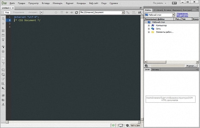Expand the Компьютер tree node
The height and width of the screenshot is (128, 200).
pyautogui.click(x=149, y=25)
